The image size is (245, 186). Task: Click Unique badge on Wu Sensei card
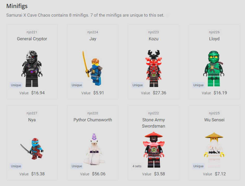[198, 166]
